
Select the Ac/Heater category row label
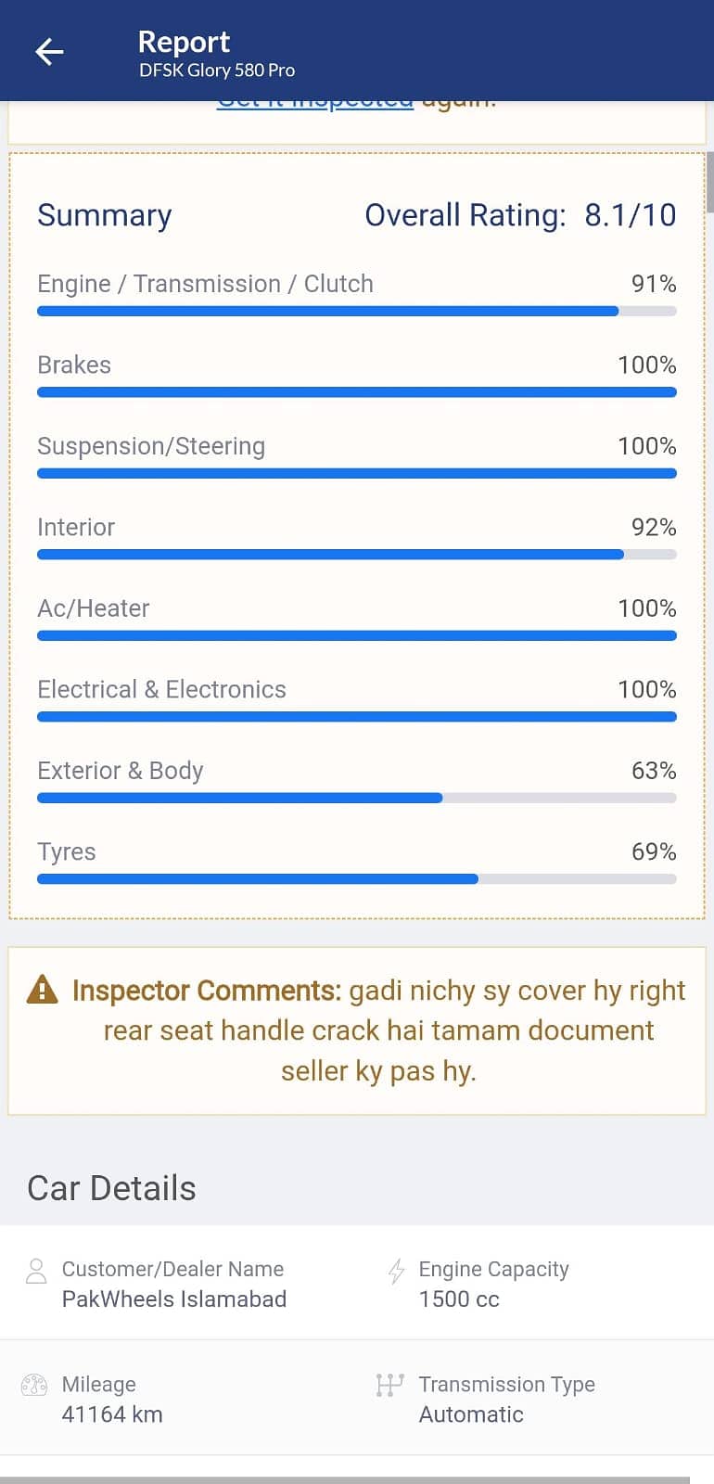click(x=94, y=608)
